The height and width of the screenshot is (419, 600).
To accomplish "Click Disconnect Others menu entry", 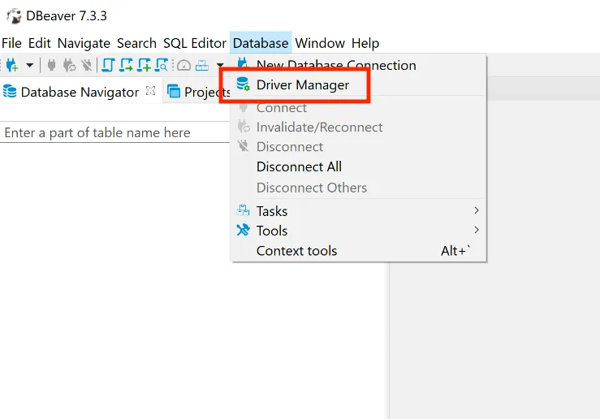I will tap(359, 188).
